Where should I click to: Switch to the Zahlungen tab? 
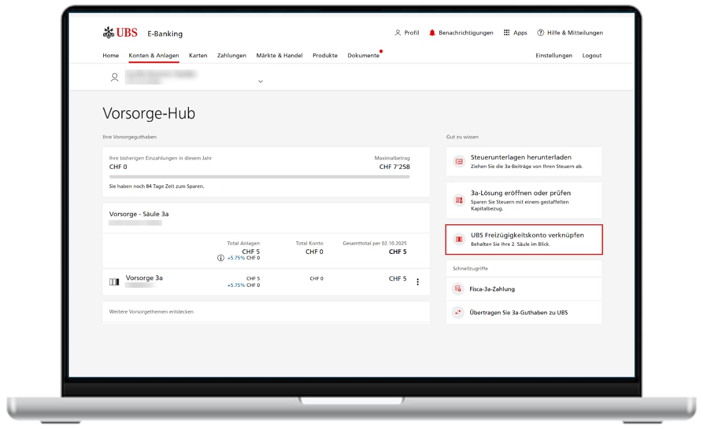pos(232,55)
